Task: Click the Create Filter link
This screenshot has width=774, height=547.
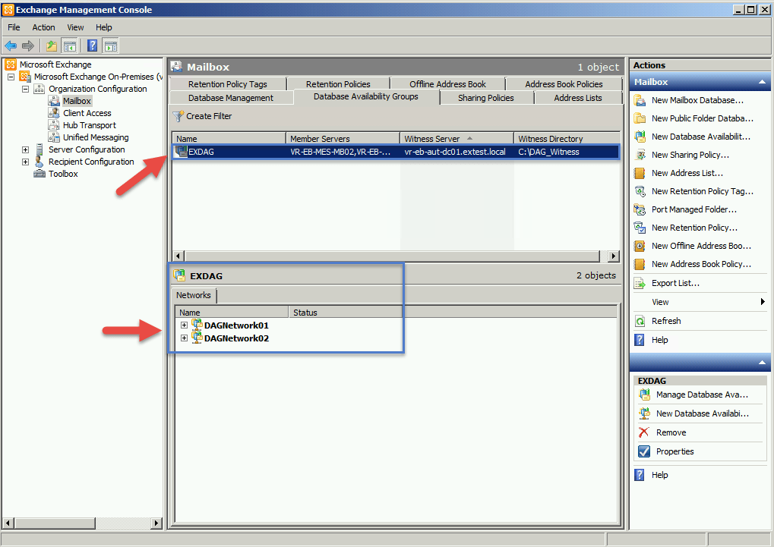Action: click(x=209, y=116)
